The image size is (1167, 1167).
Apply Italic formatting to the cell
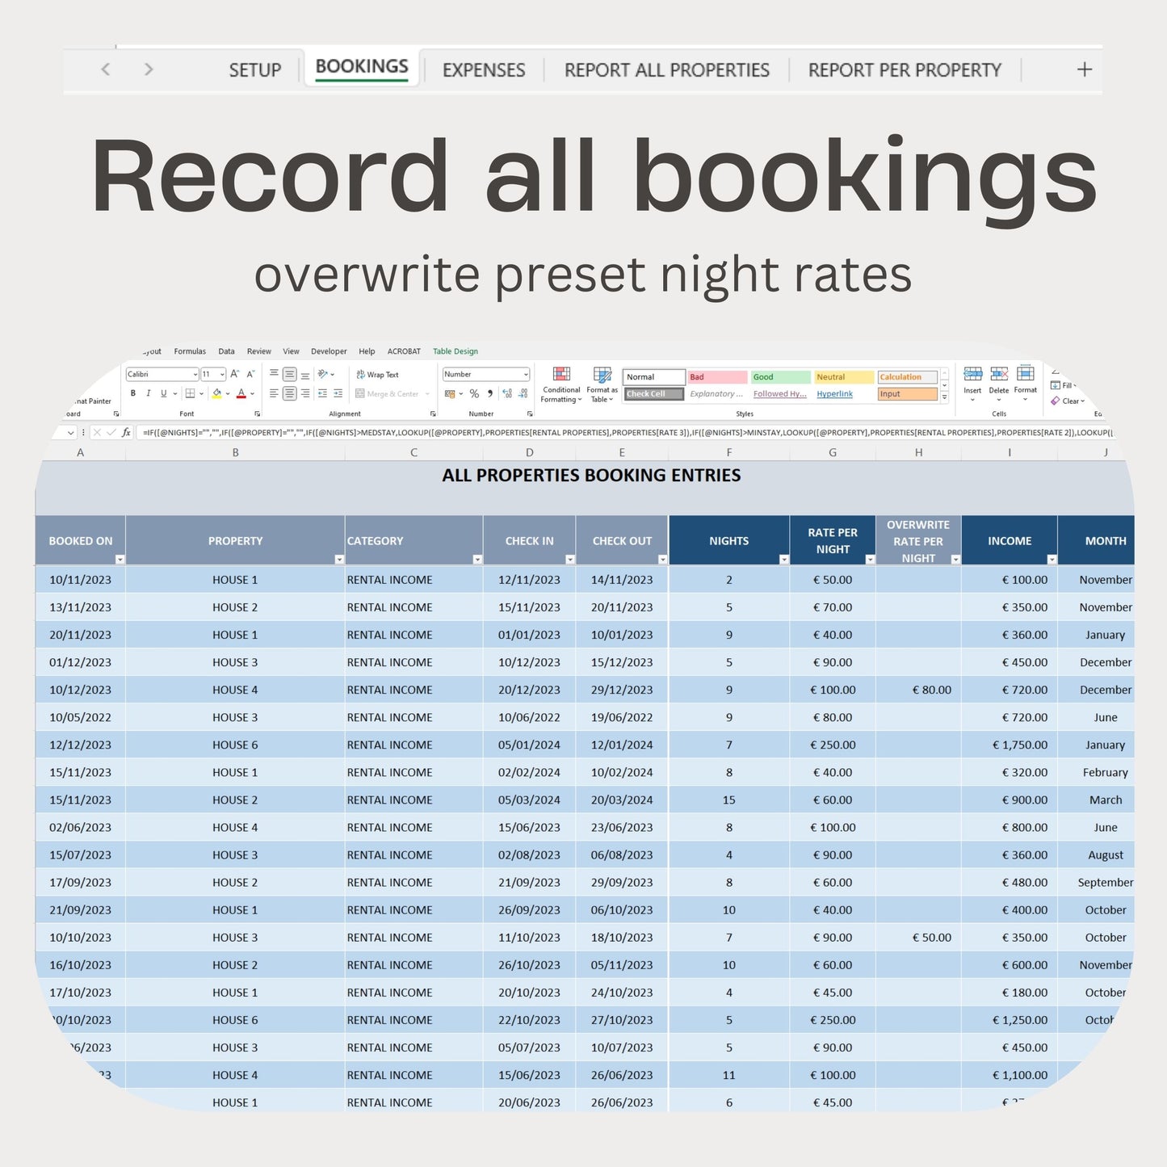(x=148, y=394)
